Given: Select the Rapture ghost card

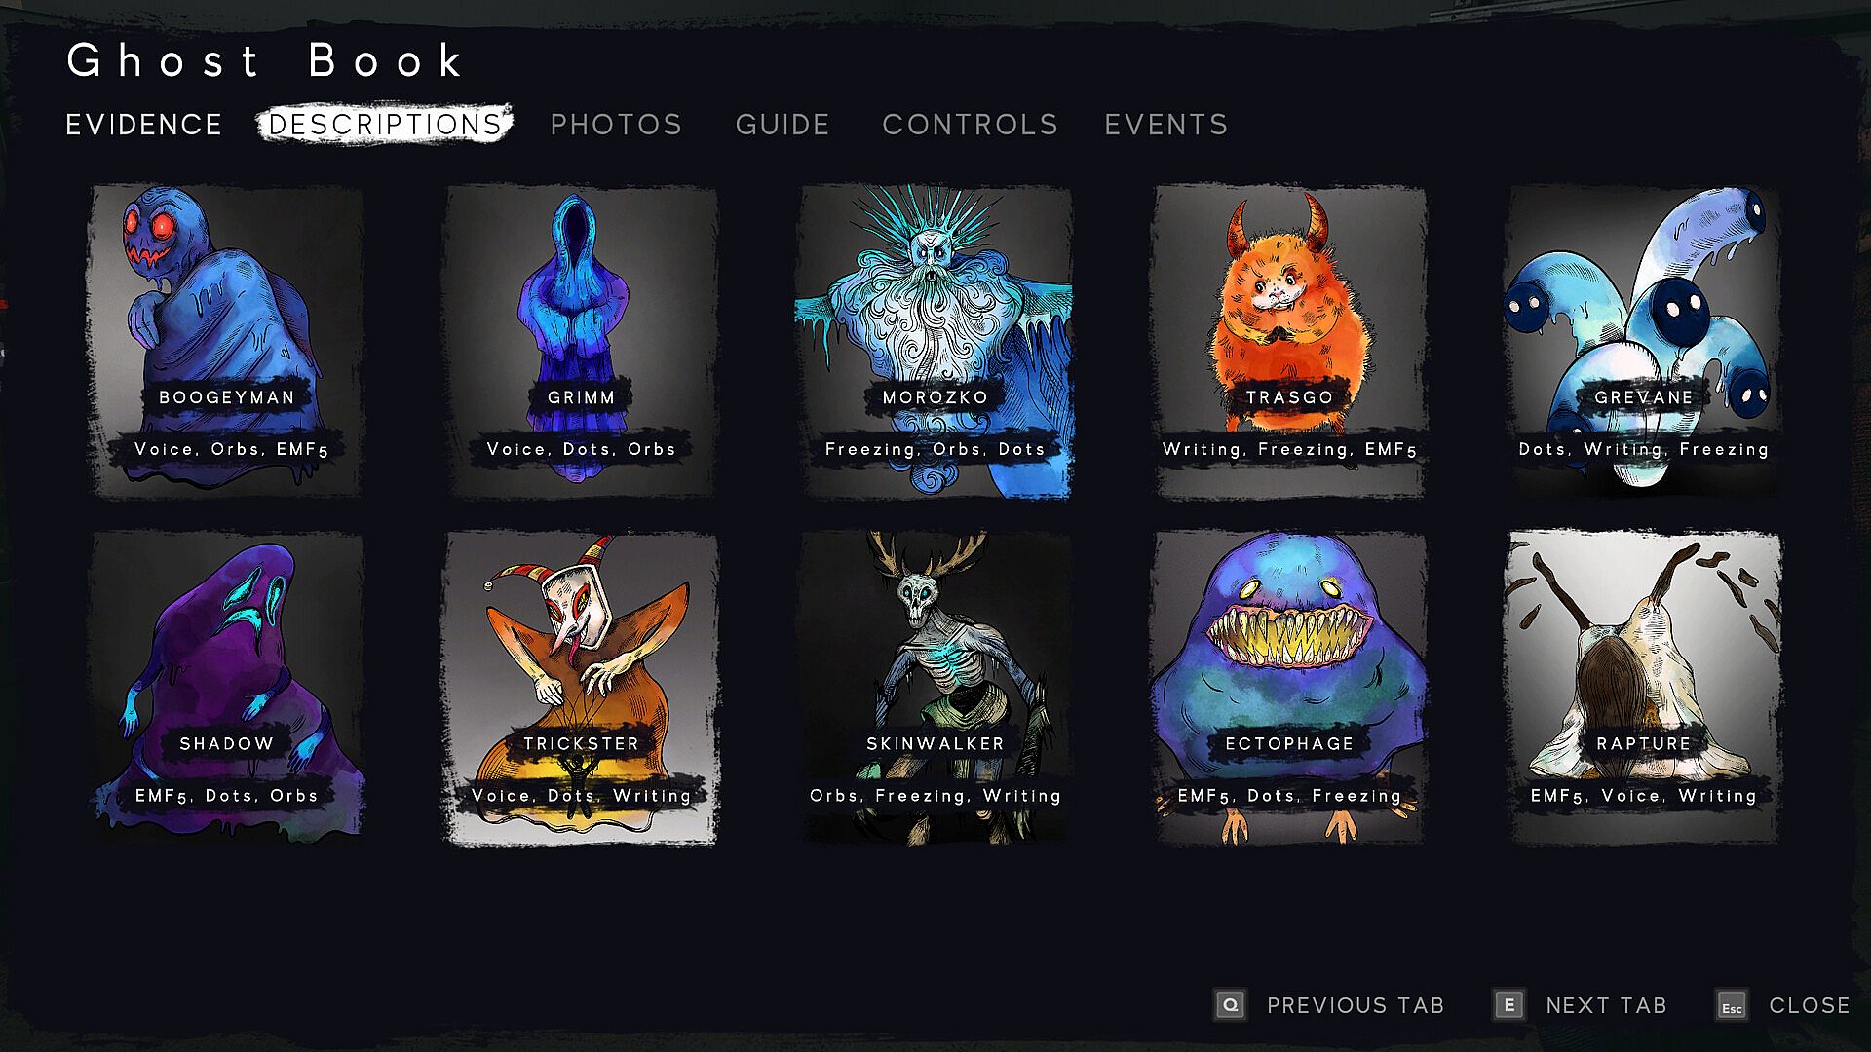Looking at the screenshot, I should (1644, 688).
